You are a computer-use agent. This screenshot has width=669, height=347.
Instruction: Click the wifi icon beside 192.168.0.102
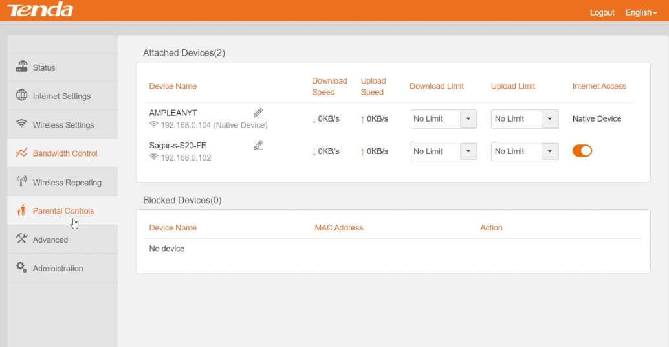153,157
